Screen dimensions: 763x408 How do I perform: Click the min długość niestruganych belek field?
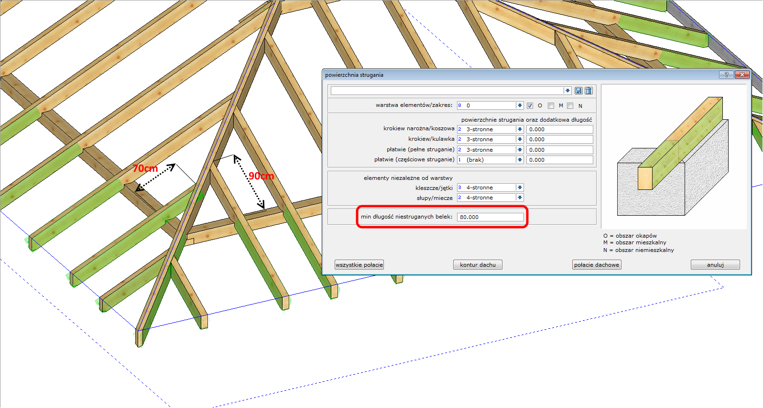click(x=490, y=217)
